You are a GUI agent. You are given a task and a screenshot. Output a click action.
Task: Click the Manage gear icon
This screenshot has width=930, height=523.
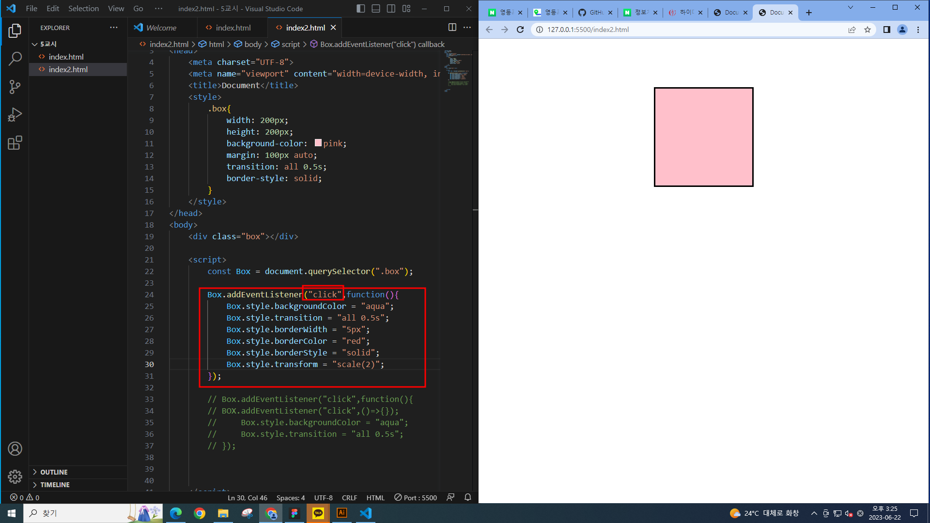15,477
